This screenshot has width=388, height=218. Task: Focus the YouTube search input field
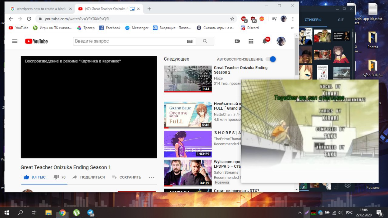130,41
